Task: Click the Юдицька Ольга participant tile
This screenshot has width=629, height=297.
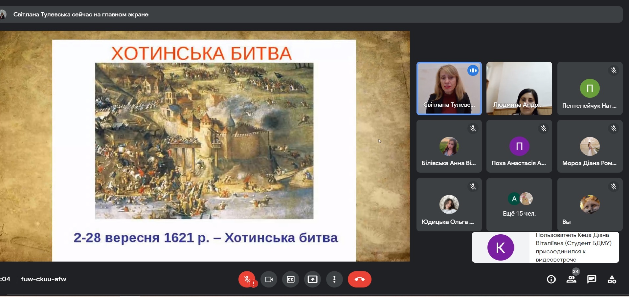Action: pos(449,204)
